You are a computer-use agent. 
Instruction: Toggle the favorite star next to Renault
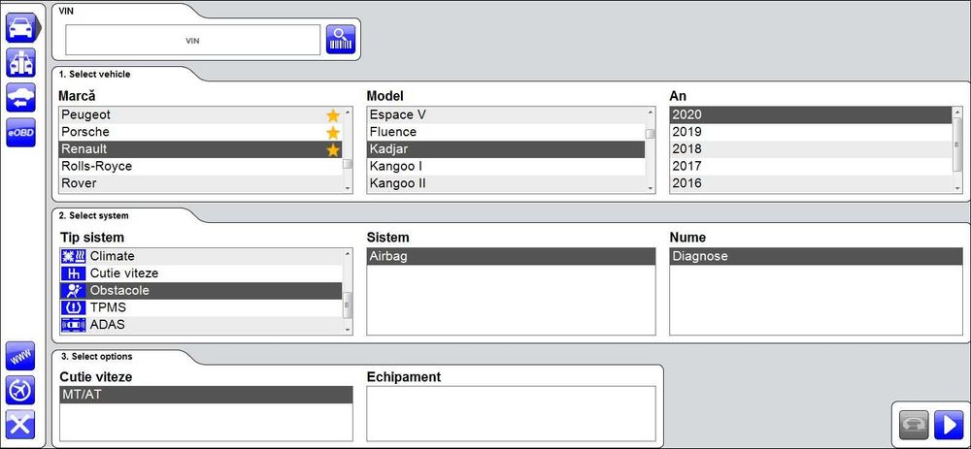tap(333, 149)
